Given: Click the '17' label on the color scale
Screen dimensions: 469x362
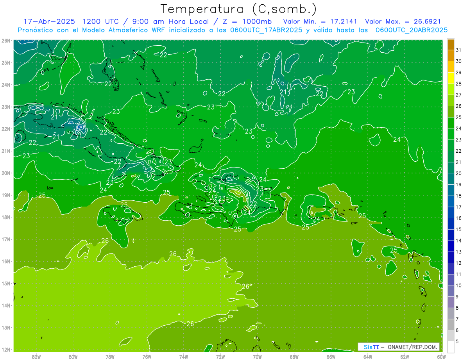Looking at the screenshot, I should click(x=459, y=207).
